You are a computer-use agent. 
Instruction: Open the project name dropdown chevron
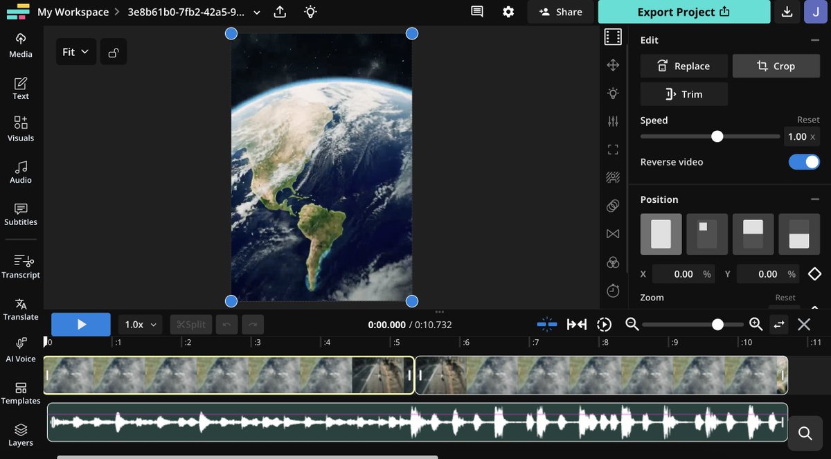click(x=257, y=12)
